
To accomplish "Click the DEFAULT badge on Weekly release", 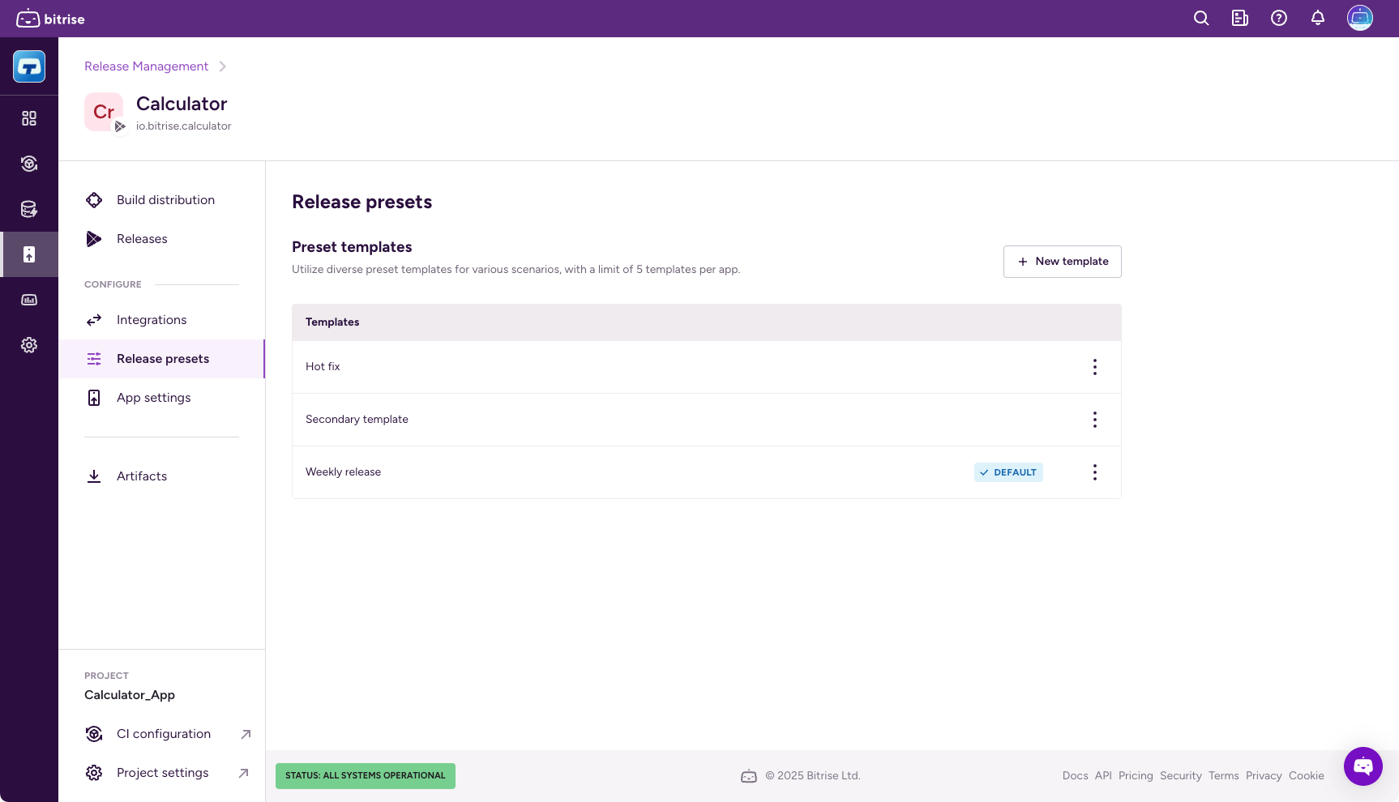I will [x=1008, y=472].
